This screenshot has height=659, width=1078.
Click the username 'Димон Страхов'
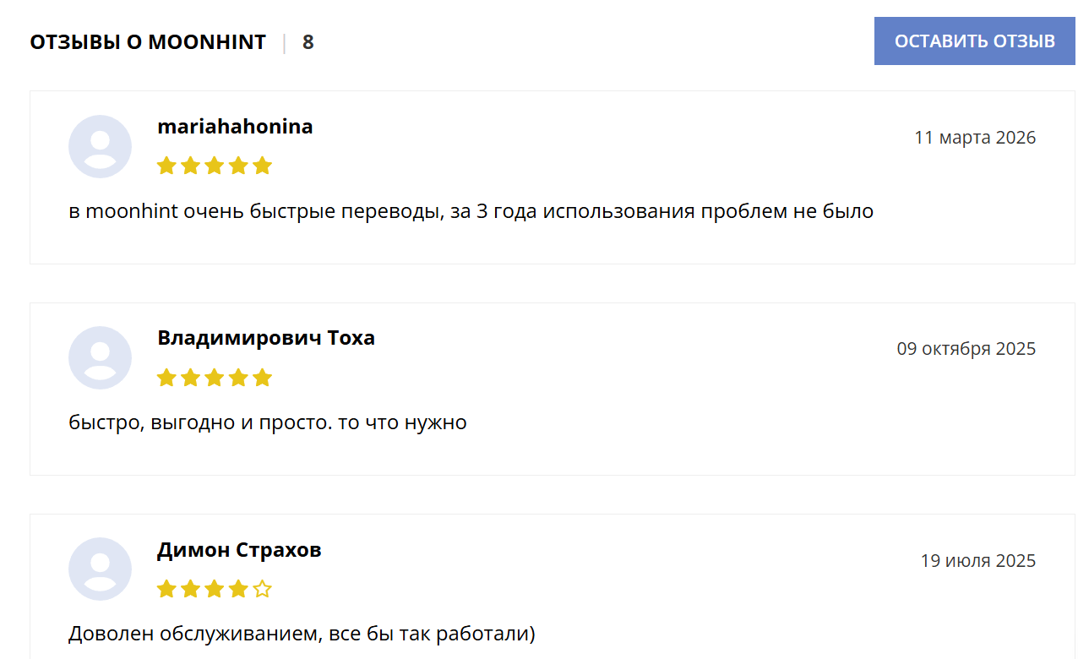tap(239, 550)
